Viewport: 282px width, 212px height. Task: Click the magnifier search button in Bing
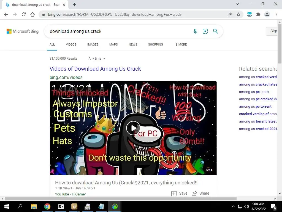coord(215,31)
